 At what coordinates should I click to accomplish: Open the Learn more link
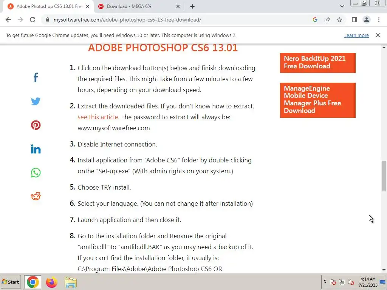(x=356, y=35)
